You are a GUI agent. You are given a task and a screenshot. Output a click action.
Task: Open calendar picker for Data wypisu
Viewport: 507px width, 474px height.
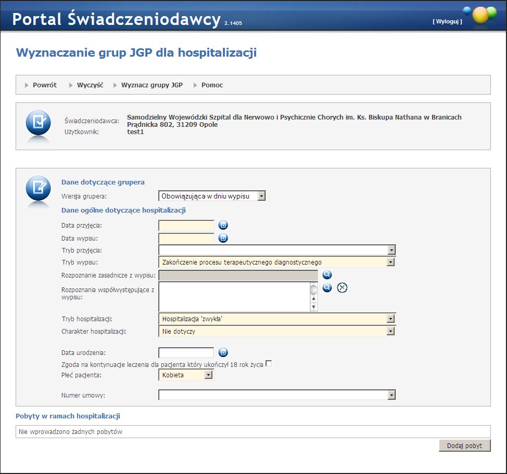pyautogui.click(x=223, y=238)
